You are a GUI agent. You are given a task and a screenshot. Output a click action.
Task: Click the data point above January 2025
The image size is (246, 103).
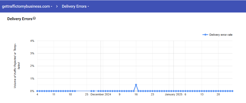173,91
